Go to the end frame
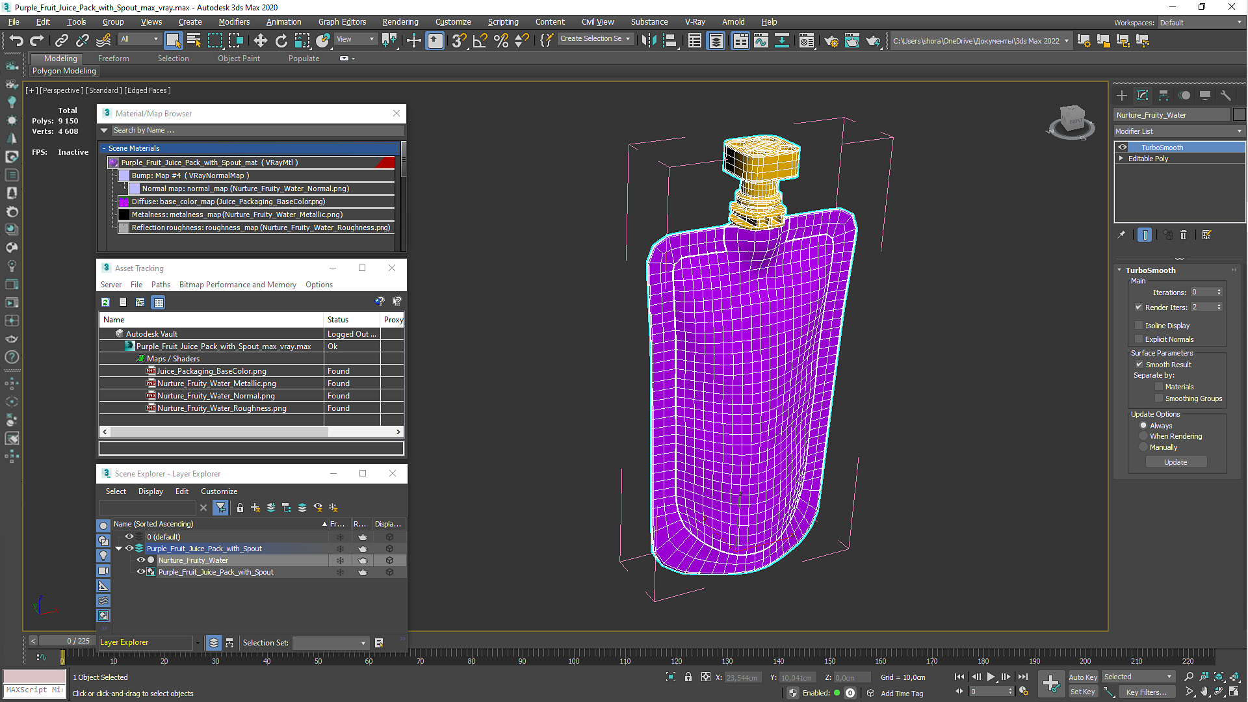Image resolution: width=1248 pixels, height=702 pixels. point(1023,677)
